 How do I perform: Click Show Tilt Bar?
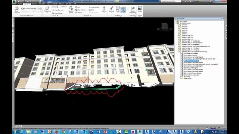(x=57, y=13)
